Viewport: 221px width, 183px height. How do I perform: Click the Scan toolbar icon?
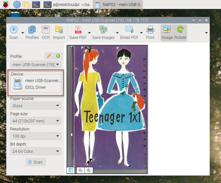[14, 33]
